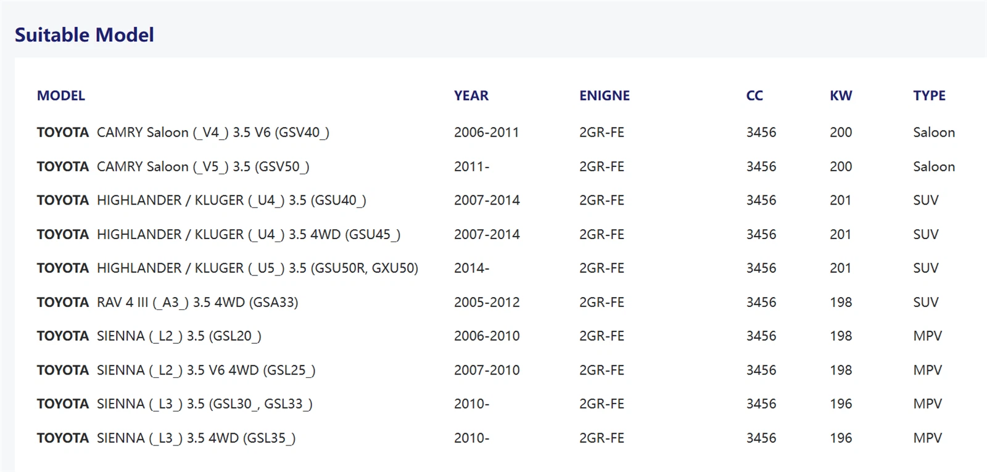The height and width of the screenshot is (472, 987).
Task: Click the 2006-2010 year cell
Action: click(x=487, y=336)
